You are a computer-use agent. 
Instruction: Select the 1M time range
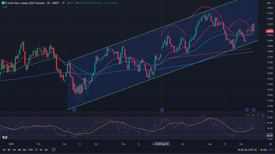(x=14, y=150)
